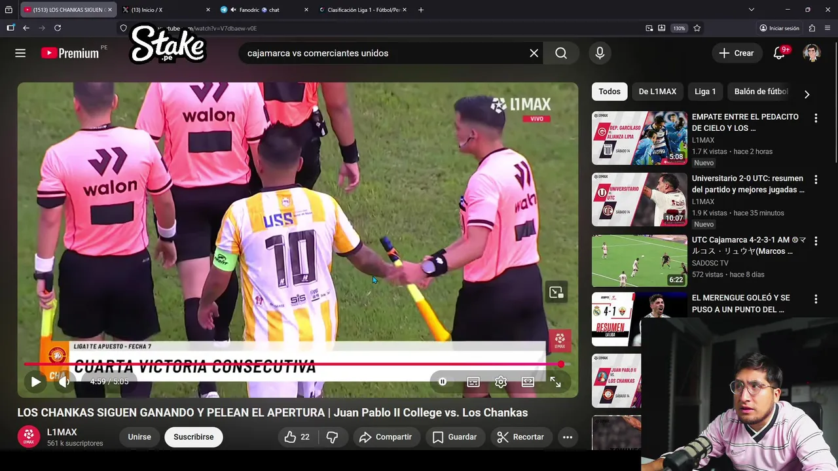Screen dimensions: 838x471
Task: Clear the search query with the X
Action: (x=534, y=53)
